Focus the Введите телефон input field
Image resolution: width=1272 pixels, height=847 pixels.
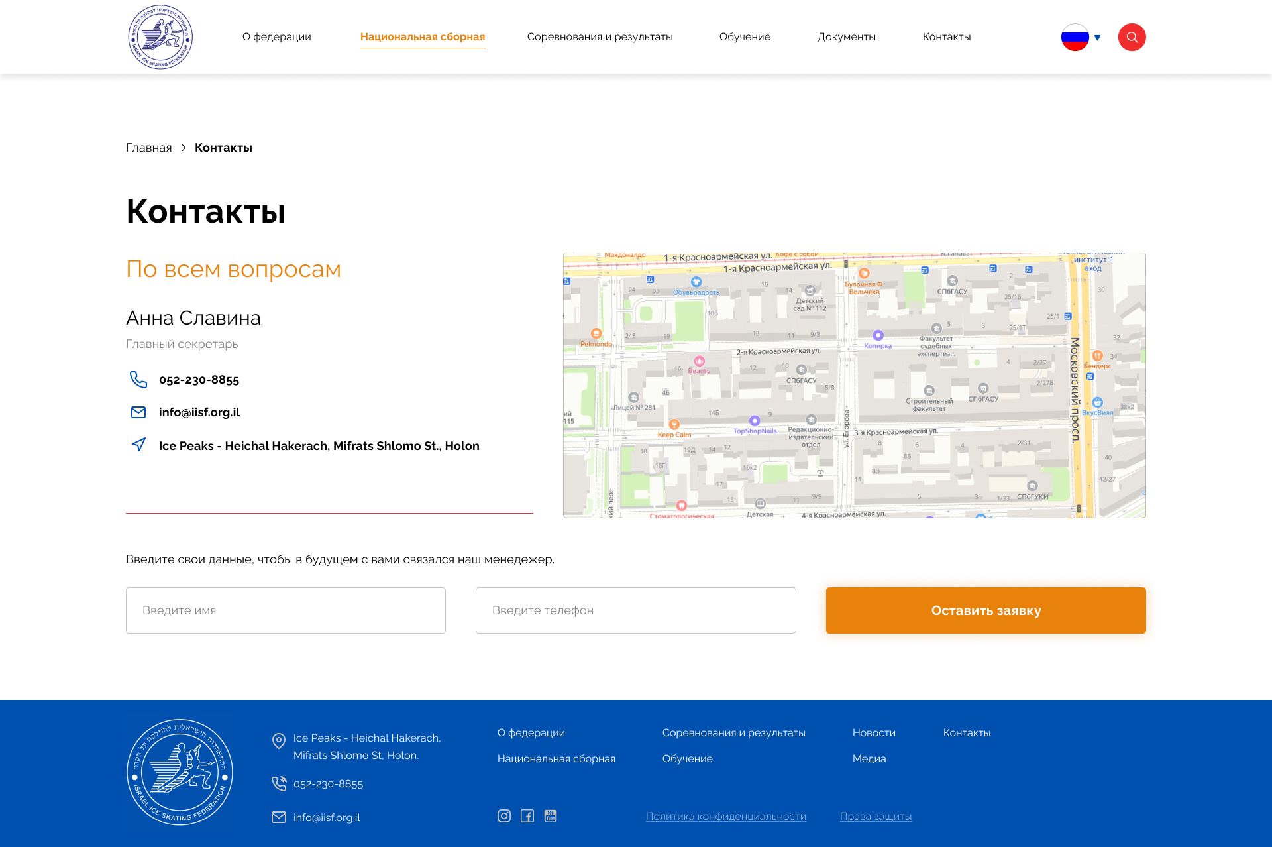pyautogui.click(x=635, y=610)
